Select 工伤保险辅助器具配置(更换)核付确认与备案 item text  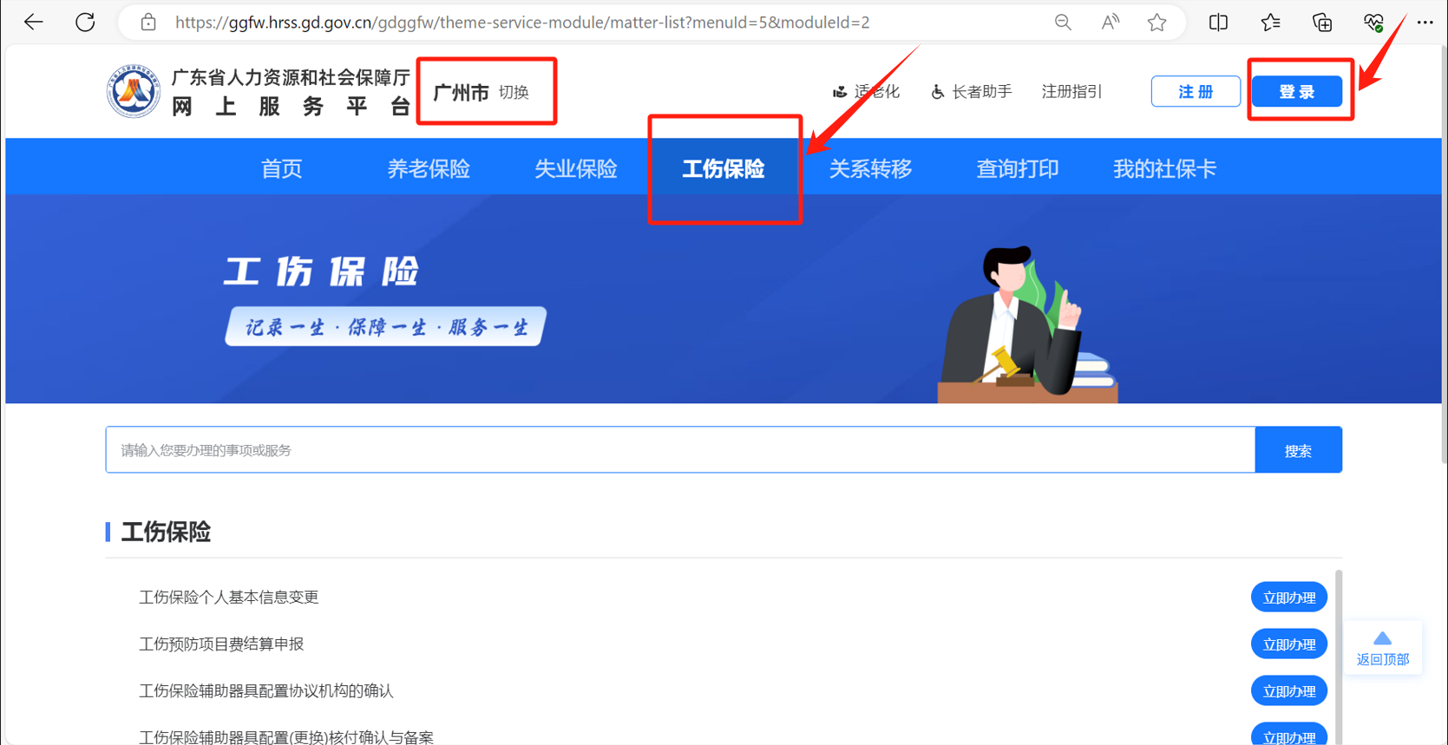[286, 736]
